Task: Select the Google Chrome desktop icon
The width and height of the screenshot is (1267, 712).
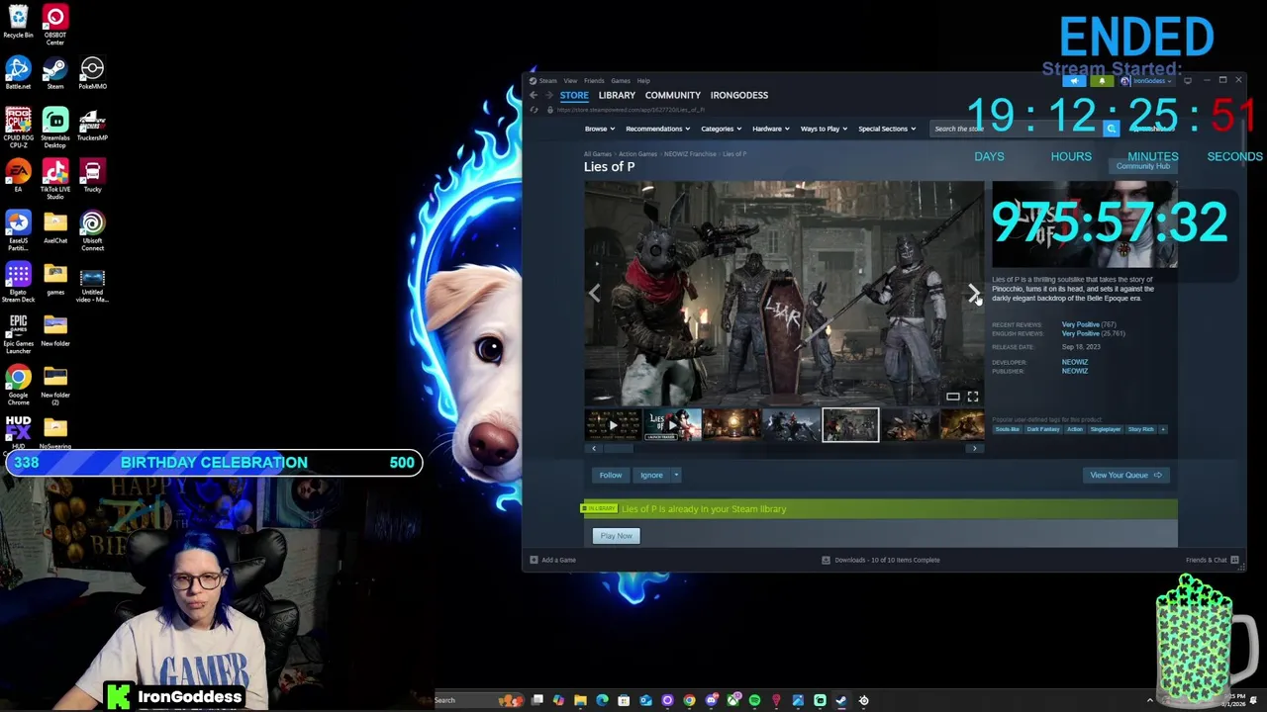Action: [18, 385]
